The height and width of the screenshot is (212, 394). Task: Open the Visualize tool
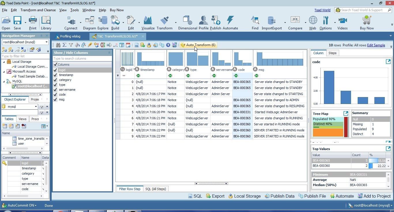tap(148, 23)
